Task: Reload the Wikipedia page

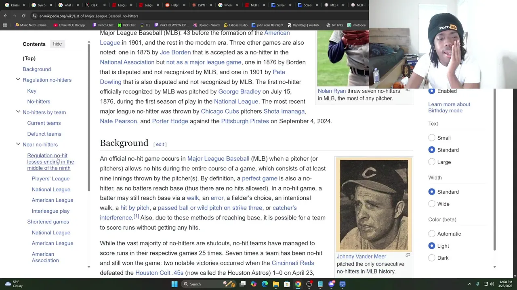Action: tap(23, 16)
